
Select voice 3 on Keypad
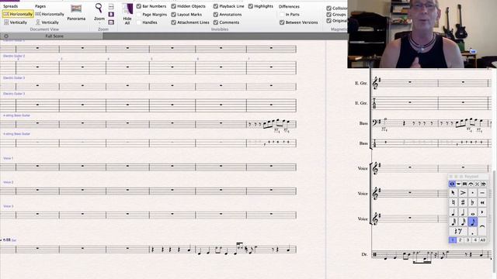467,240
